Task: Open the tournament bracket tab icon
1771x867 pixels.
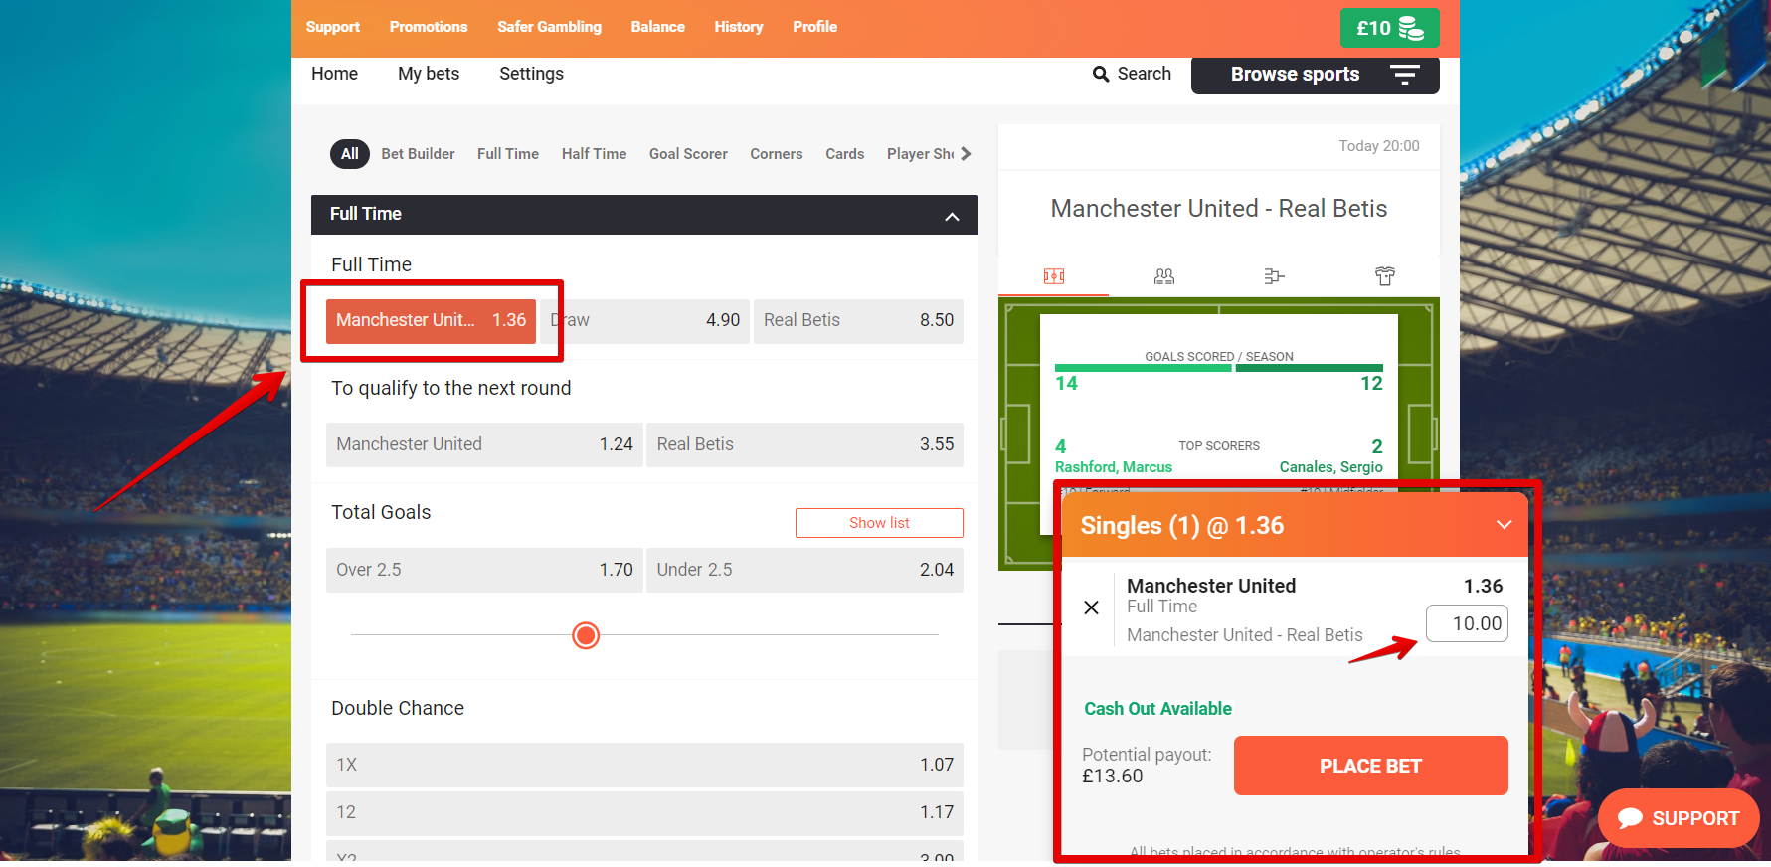Action: (1275, 276)
